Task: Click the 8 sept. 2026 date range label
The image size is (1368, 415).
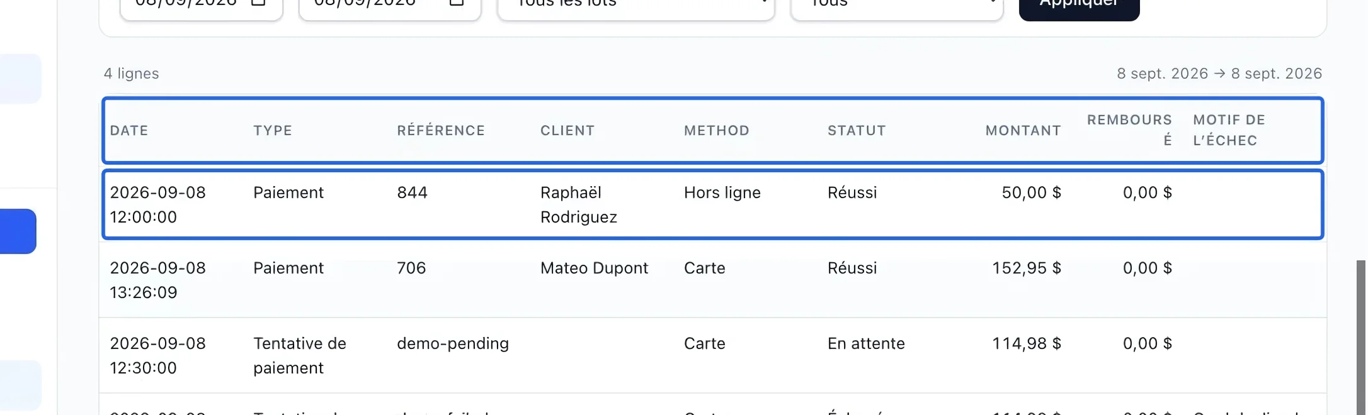Action: 1219,74
